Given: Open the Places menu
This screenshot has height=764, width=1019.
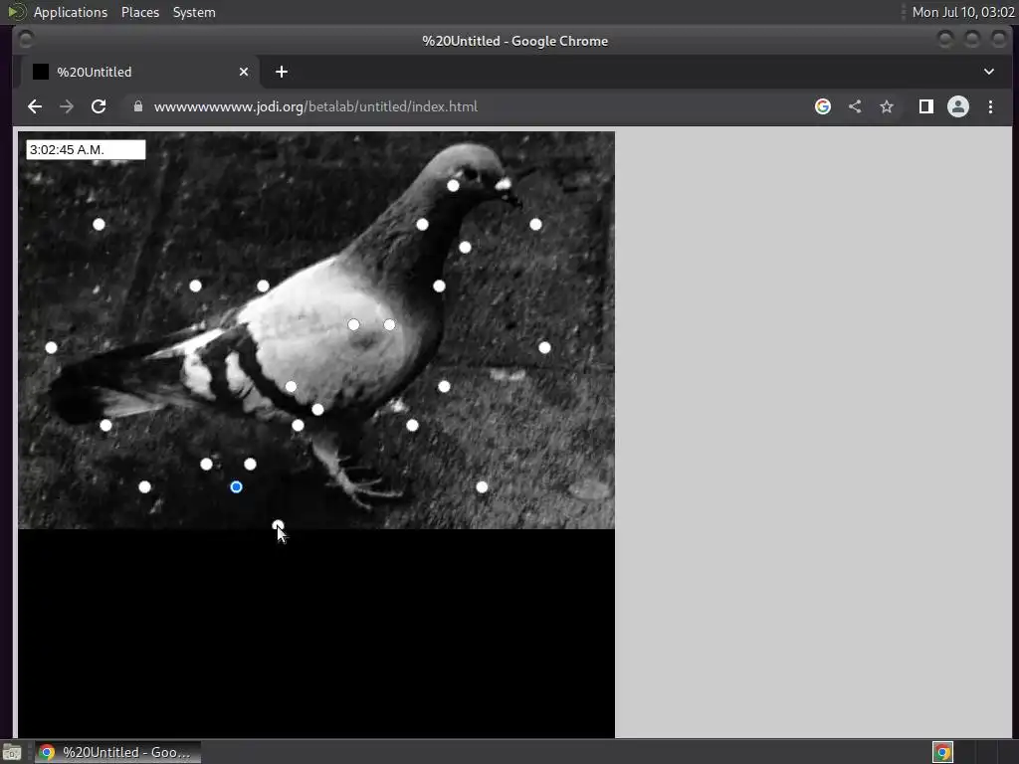Looking at the screenshot, I should tap(139, 12).
